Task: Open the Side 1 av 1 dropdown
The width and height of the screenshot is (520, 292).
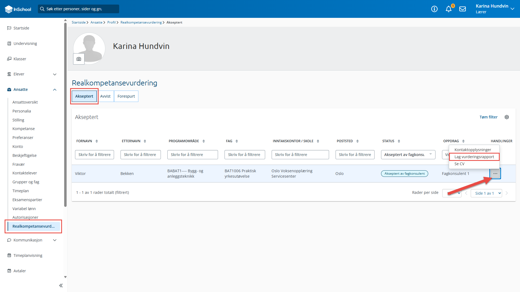Action: tap(486, 193)
